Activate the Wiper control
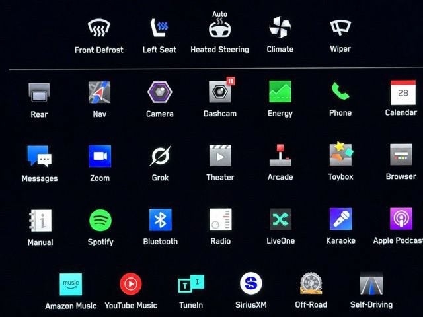The width and height of the screenshot is (423, 317). tap(340, 27)
